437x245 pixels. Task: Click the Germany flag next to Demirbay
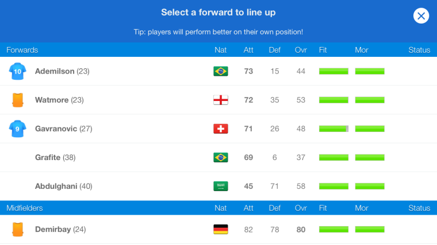[221, 230]
